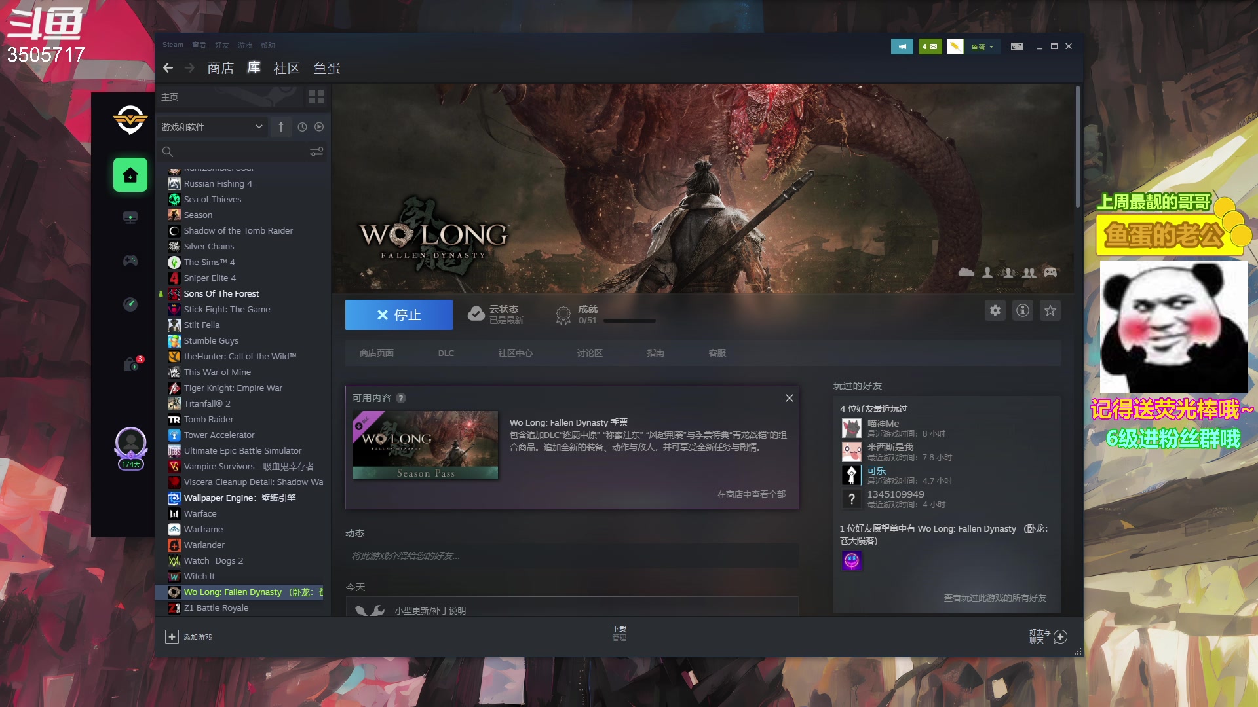Viewport: 1258px width, 707px height.
Task: Open the 鱼蛋 account dropdown
Action: [982, 46]
